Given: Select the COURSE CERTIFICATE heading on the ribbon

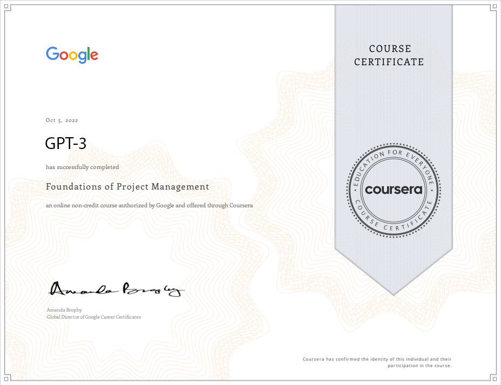Looking at the screenshot, I should pos(389,56).
